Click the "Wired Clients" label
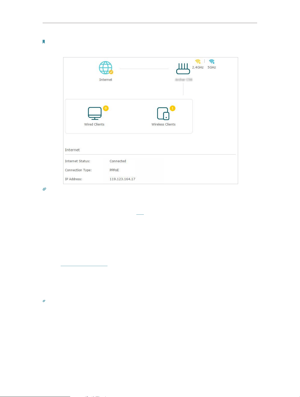 click(94, 124)
